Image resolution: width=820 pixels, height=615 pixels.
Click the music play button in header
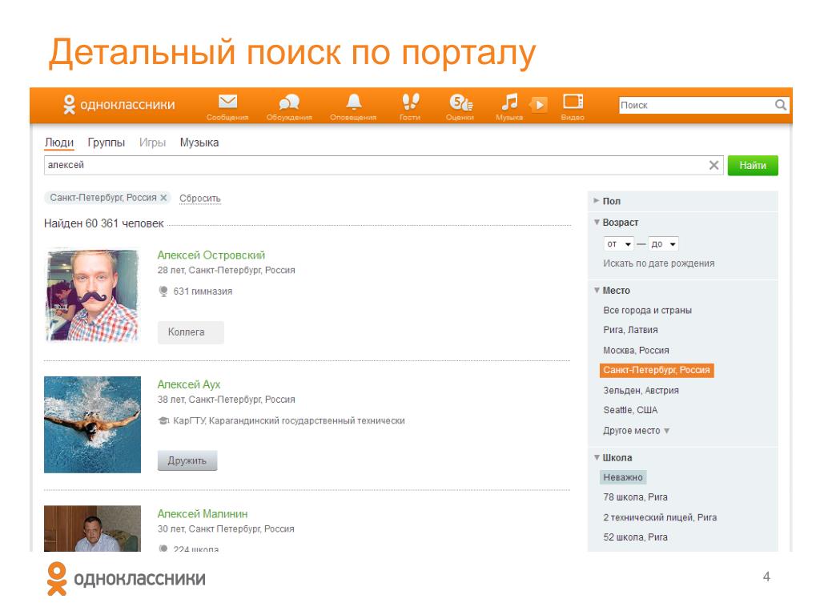pos(539,104)
